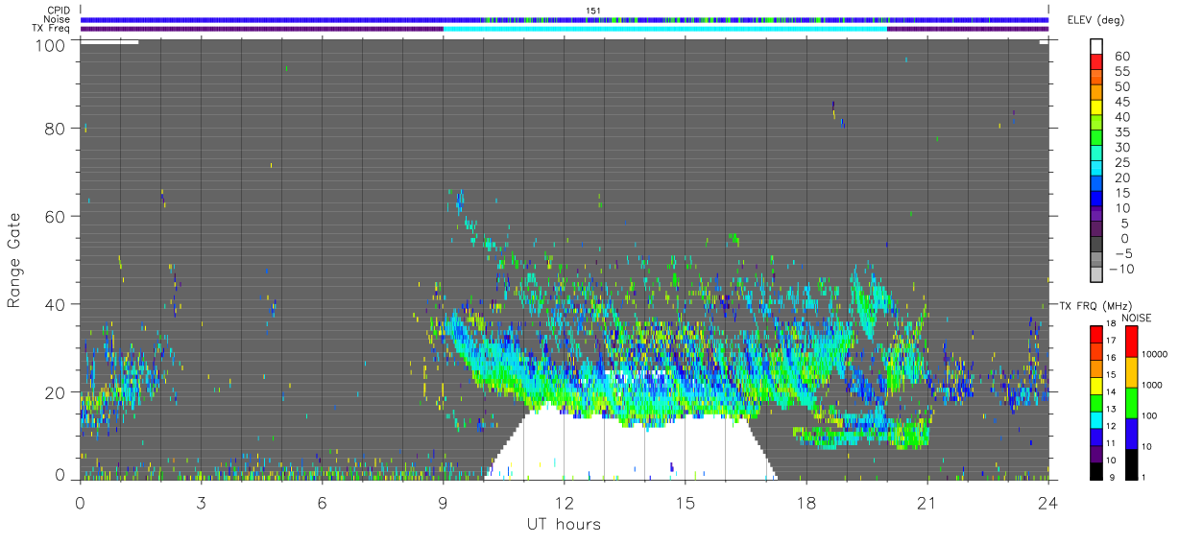The image size is (1179, 544).
Task: Select the red top segment of TX FRQ colorbar
Action: [1096, 334]
